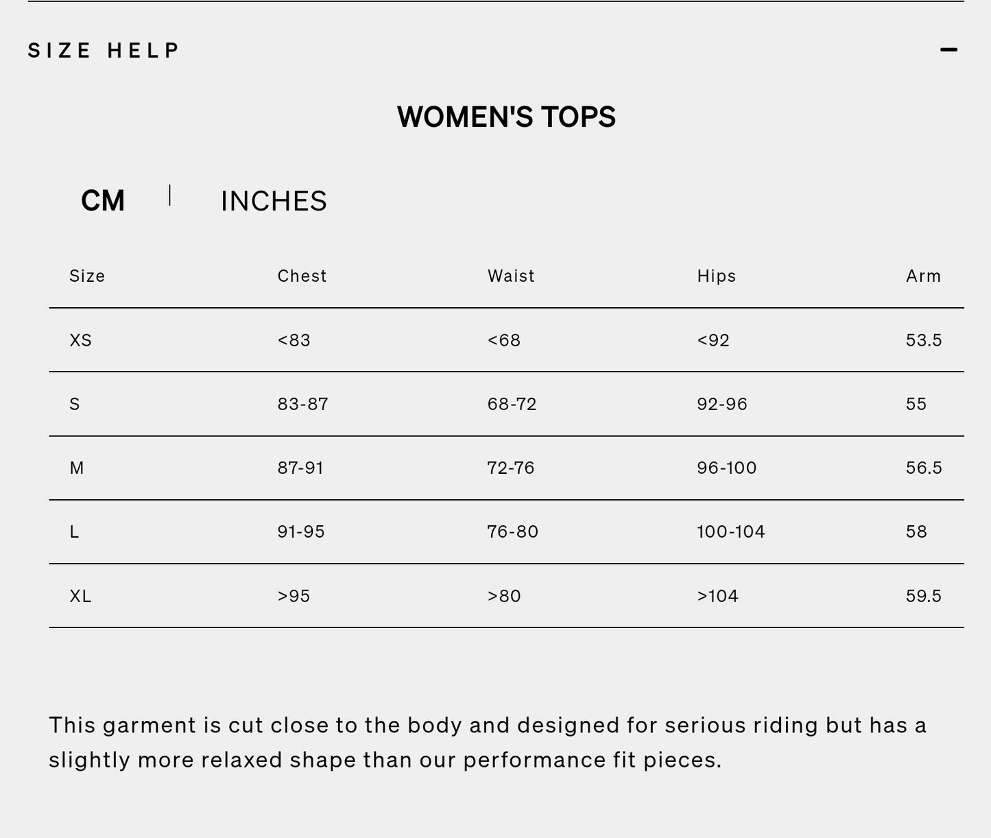Select the XL size row

pyautogui.click(x=80, y=595)
